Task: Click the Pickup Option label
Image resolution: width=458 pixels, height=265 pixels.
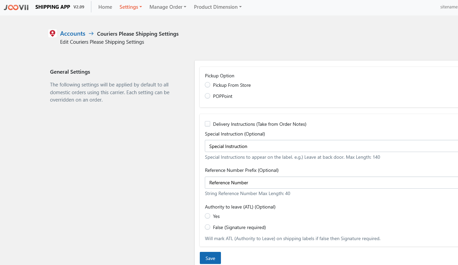Action: pos(220,76)
